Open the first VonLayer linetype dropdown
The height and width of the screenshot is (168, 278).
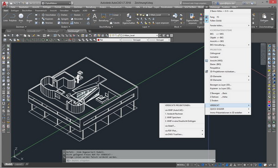(x=147, y=40)
